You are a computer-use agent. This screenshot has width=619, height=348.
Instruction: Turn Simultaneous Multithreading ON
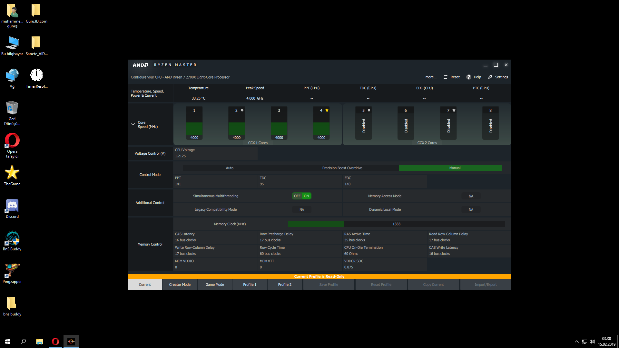306,196
